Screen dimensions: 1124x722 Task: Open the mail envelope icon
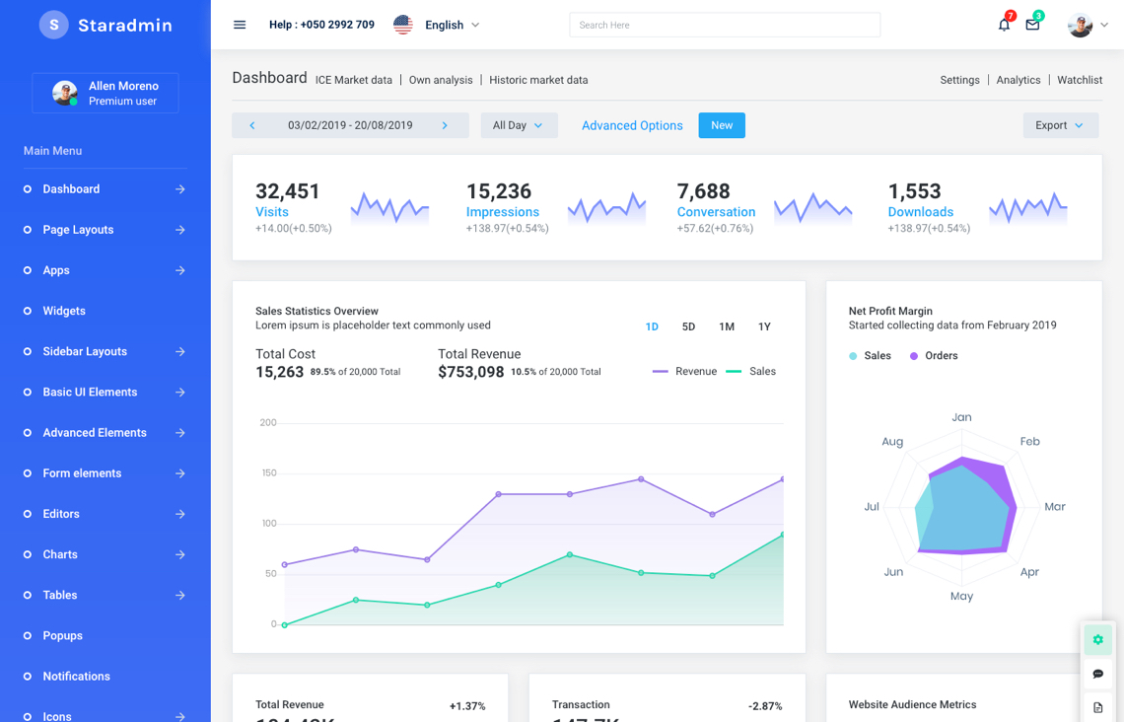[1032, 25]
